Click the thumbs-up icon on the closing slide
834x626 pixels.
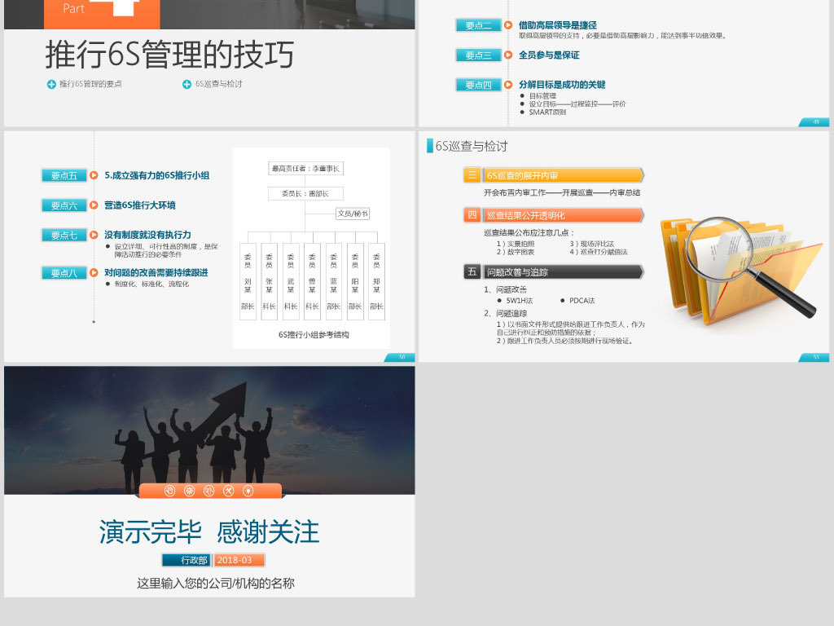coord(208,491)
